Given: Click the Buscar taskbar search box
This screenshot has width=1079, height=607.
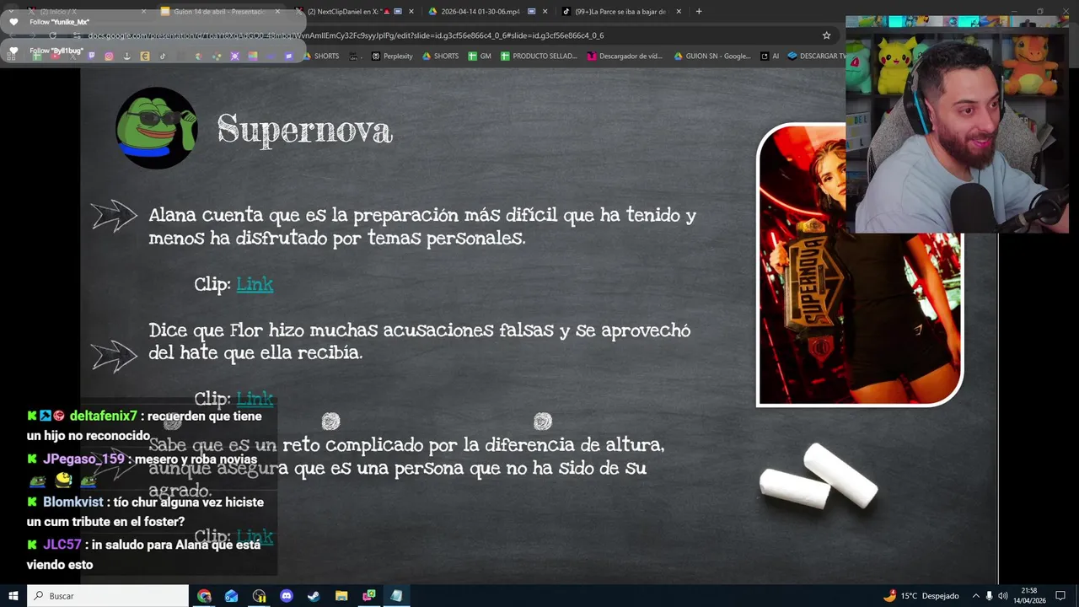Looking at the screenshot, I should coord(108,596).
